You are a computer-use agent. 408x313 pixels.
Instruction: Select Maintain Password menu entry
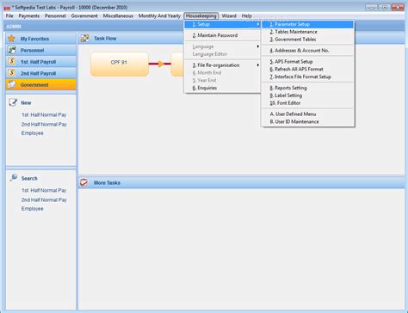tap(222, 35)
